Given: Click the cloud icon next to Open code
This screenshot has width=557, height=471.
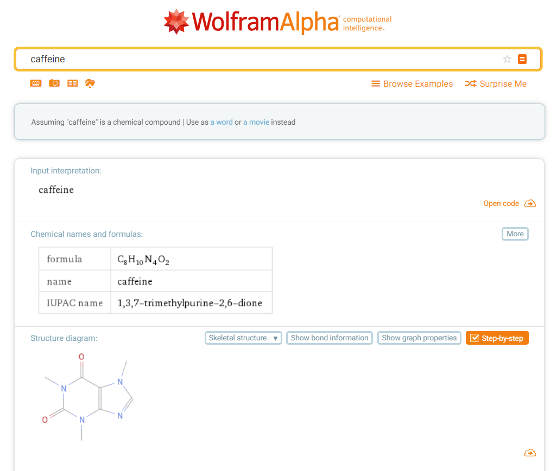Looking at the screenshot, I should pyautogui.click(x=530, y=204).
